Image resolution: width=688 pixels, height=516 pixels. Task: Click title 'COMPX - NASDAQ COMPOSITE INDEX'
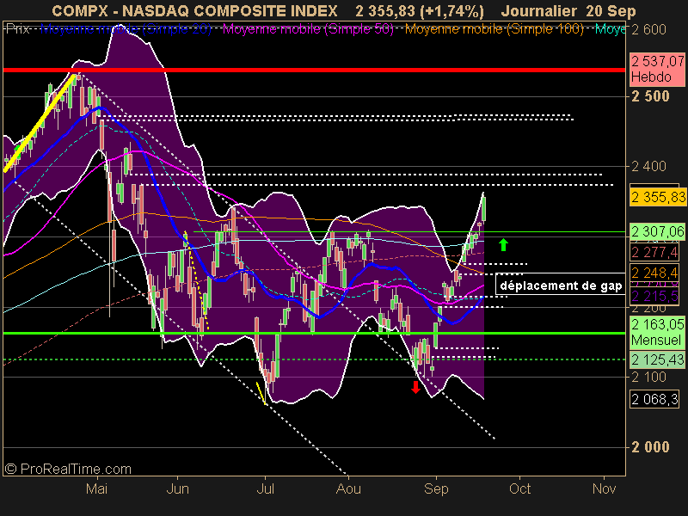(x=195, y=11)
